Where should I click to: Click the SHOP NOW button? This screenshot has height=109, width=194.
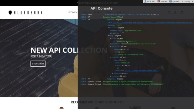[38, 64]
